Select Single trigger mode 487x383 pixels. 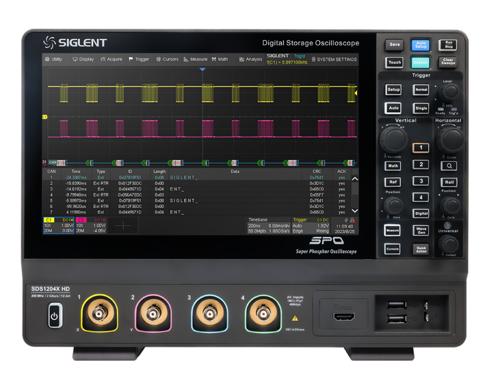[x=421, y=108]
